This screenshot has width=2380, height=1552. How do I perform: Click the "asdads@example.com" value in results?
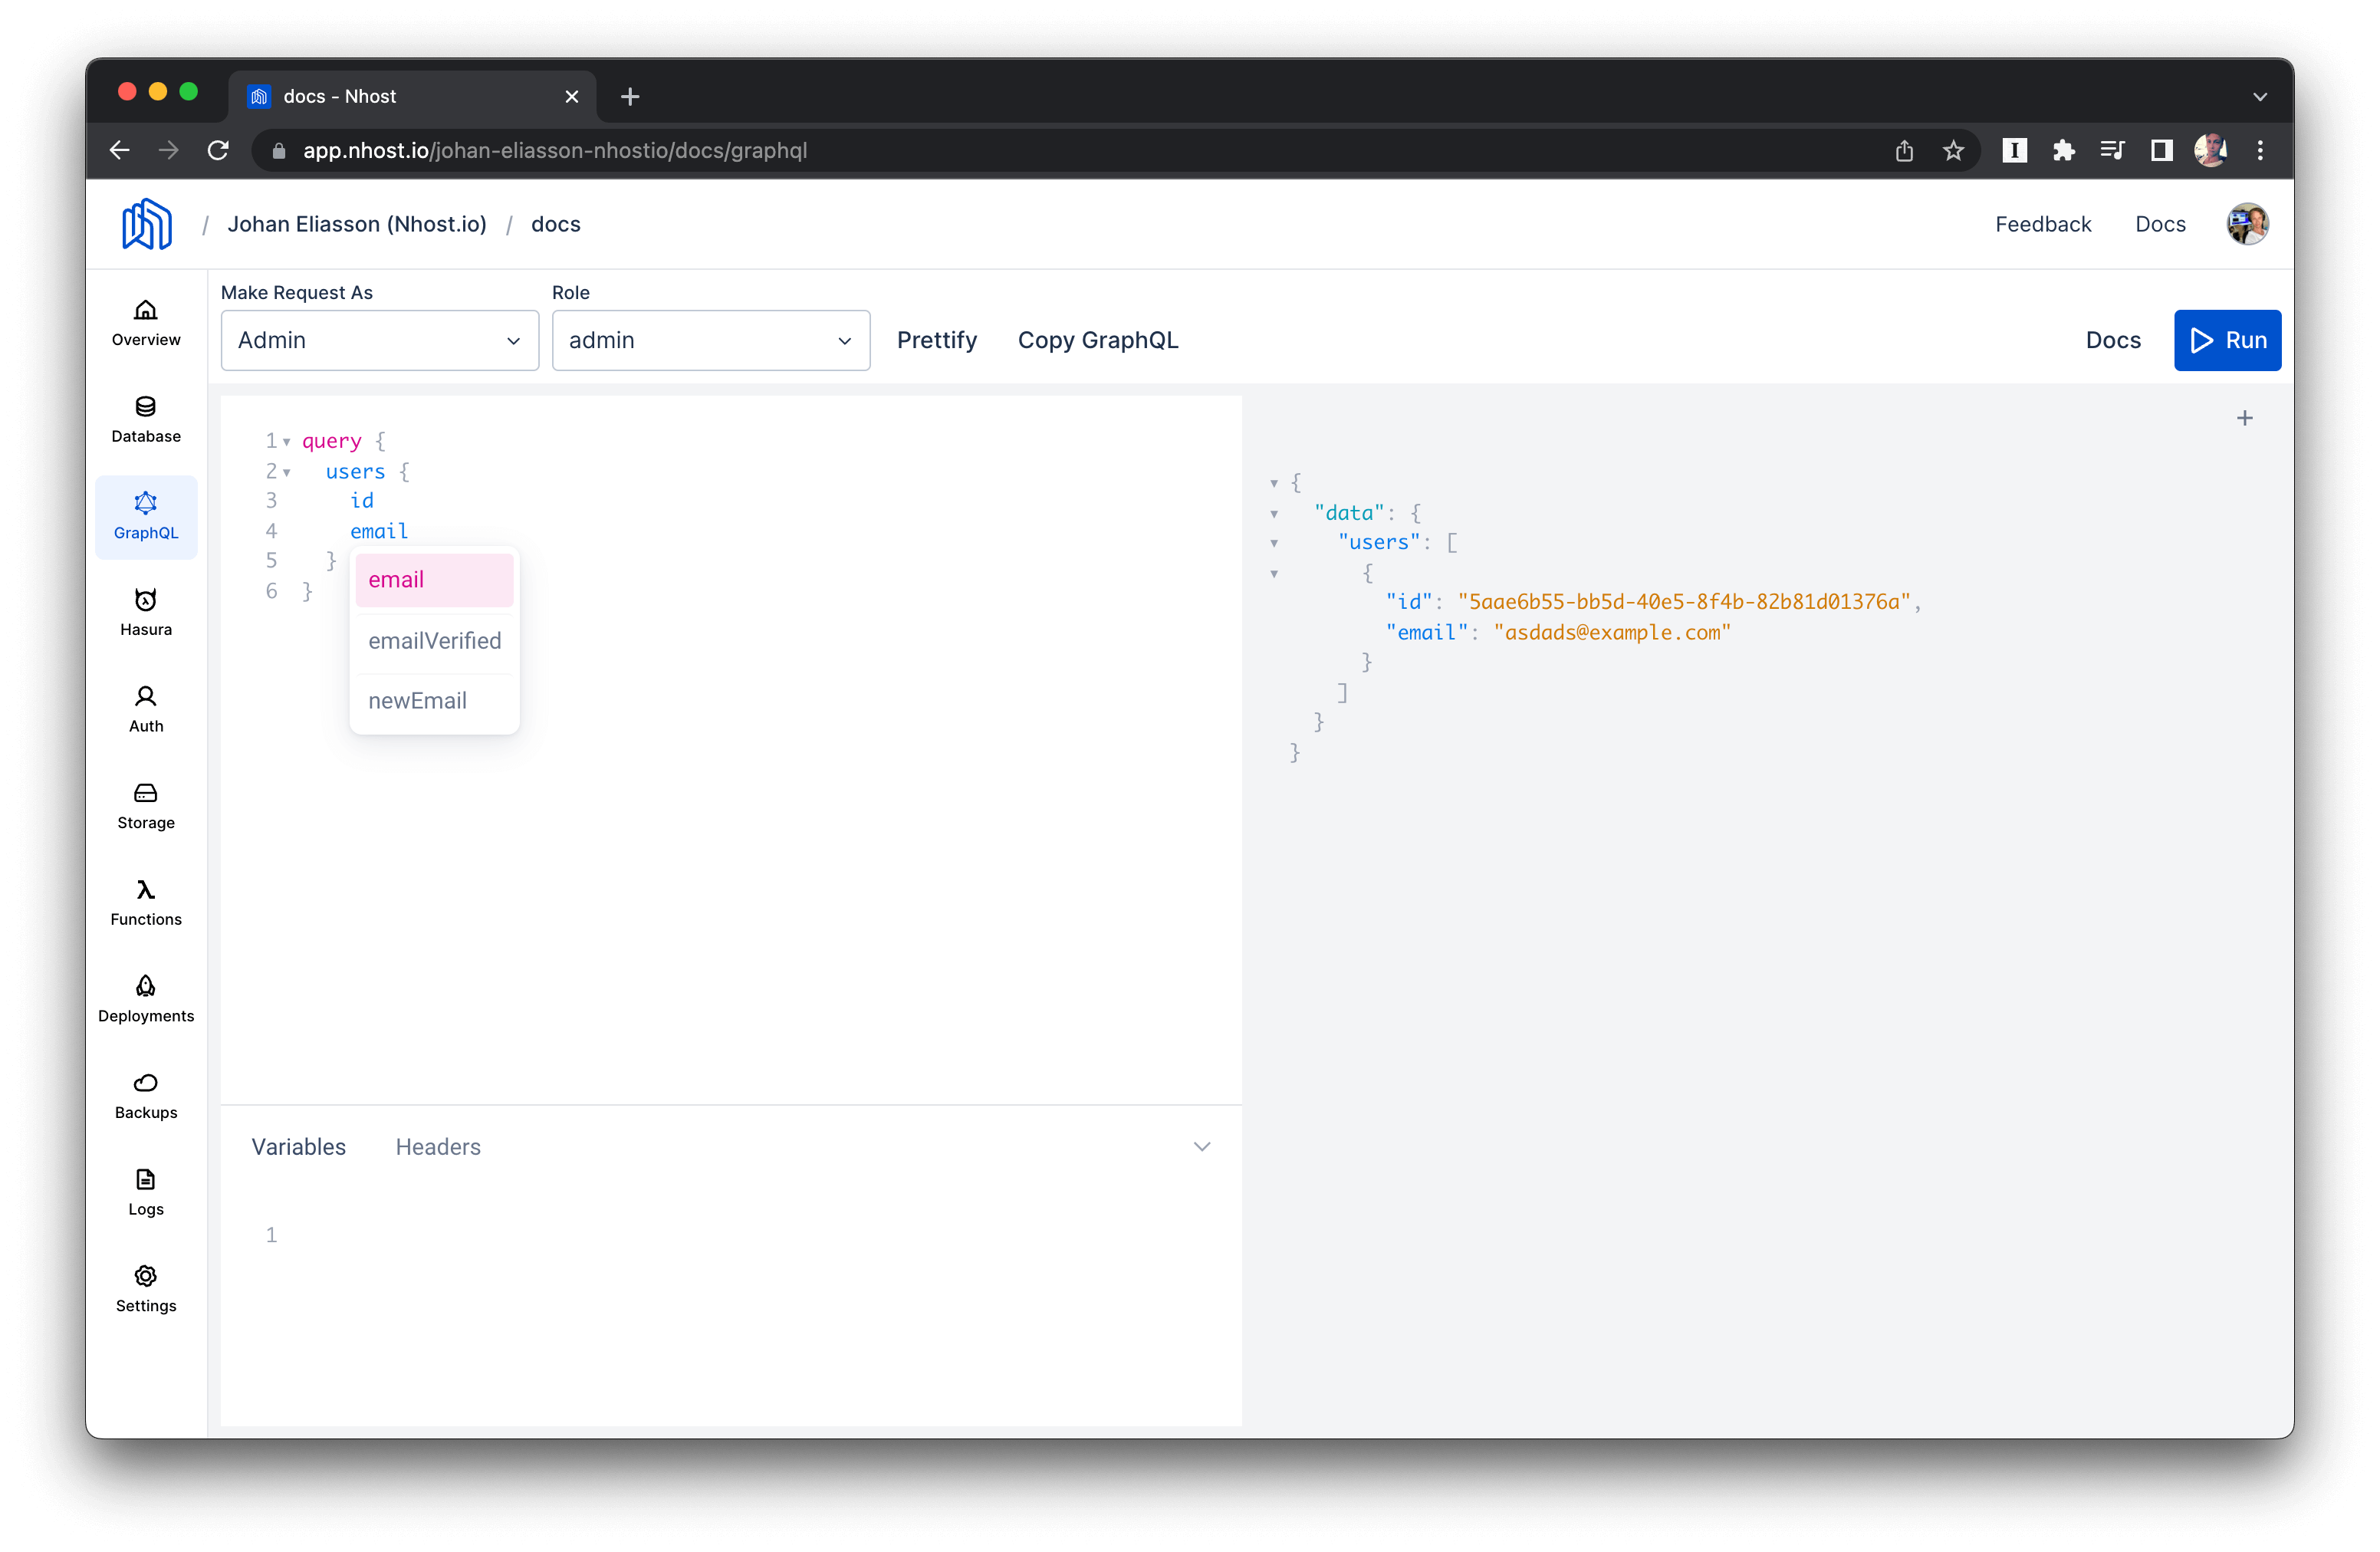[x=1612, y=632]
